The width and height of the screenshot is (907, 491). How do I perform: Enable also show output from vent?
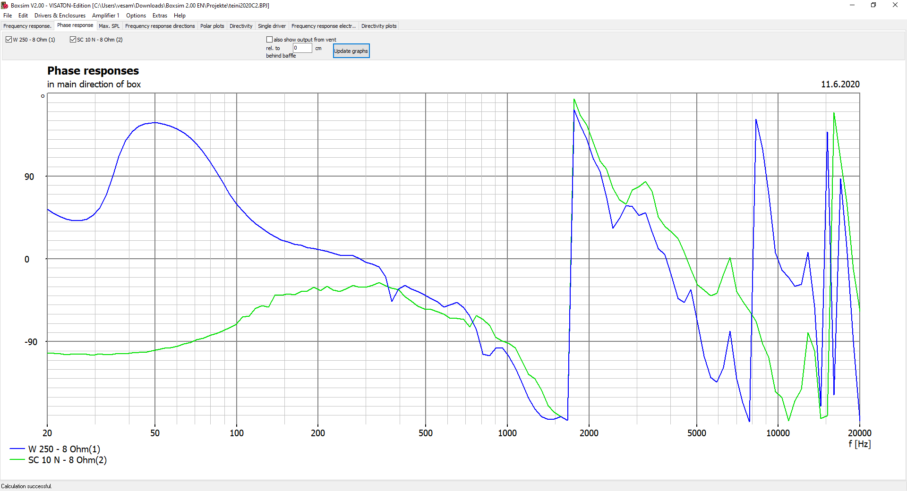(269, 40)
